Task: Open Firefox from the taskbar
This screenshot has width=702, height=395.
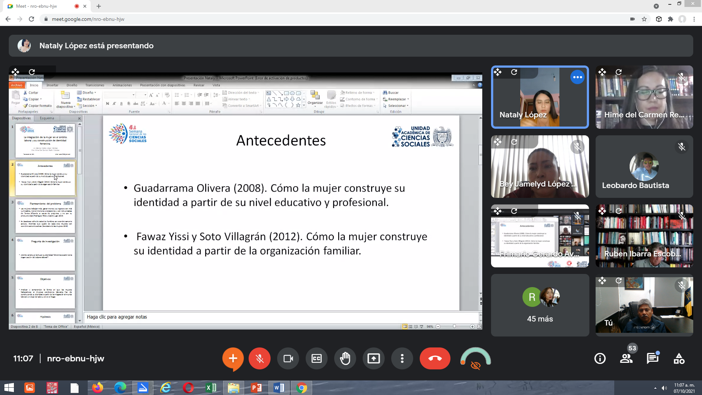Action: tap(98, 388)
